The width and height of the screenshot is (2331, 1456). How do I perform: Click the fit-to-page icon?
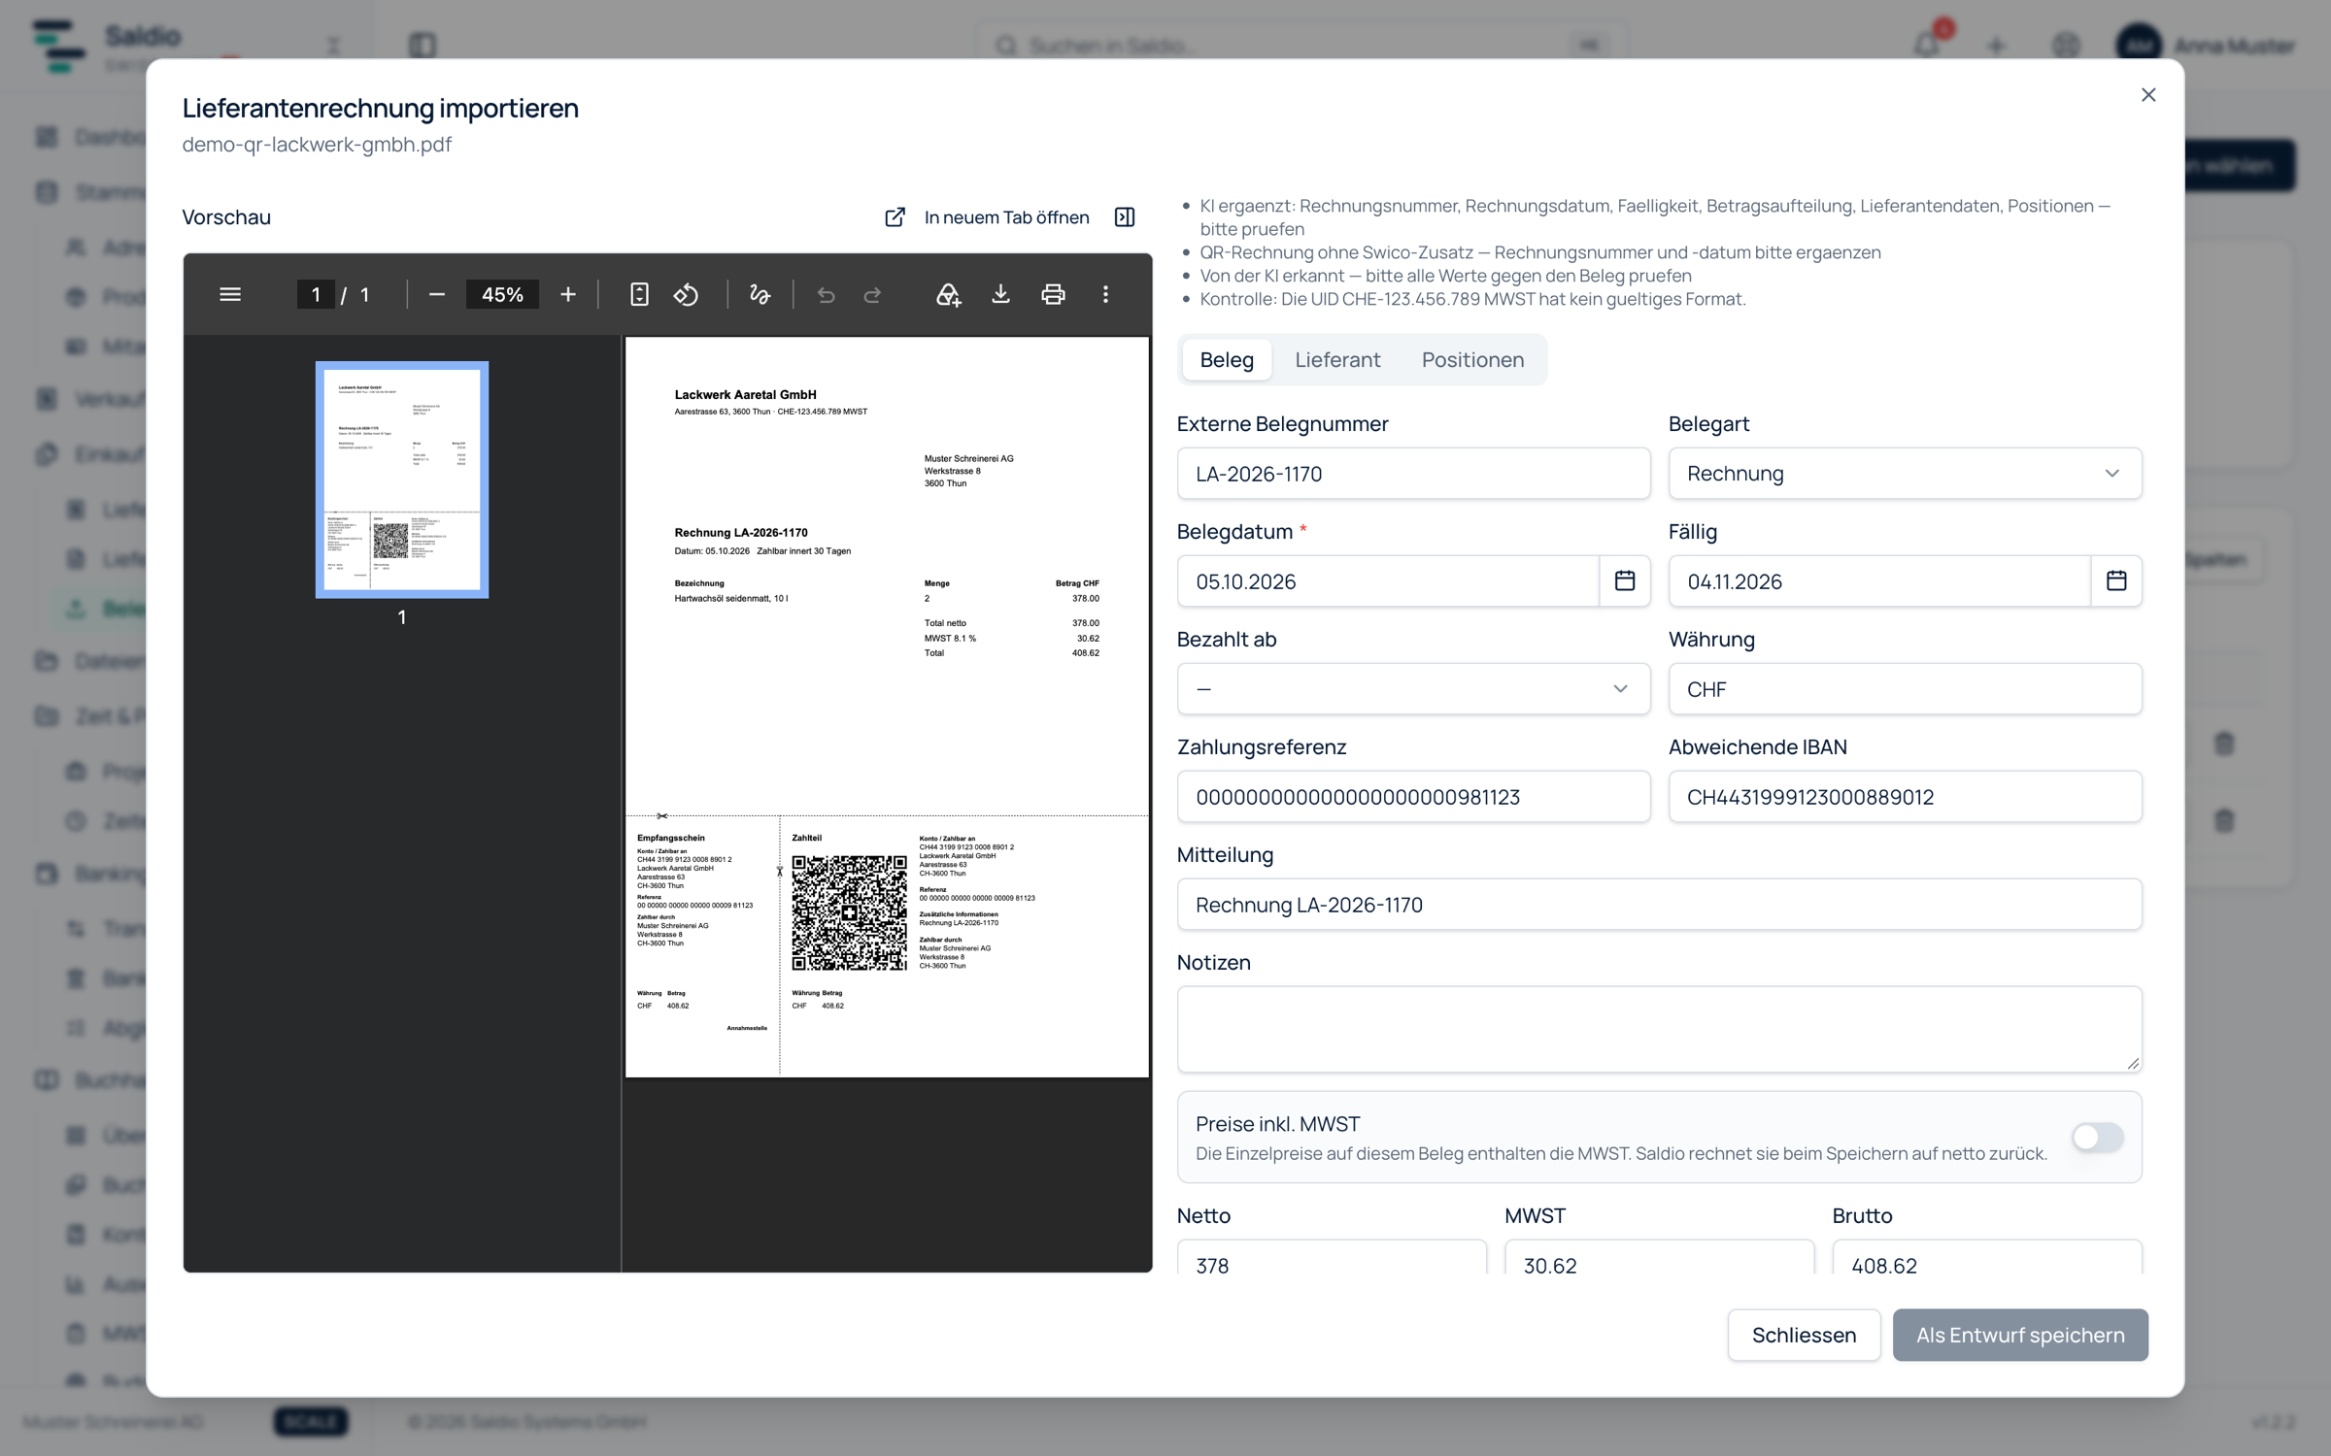coord(639,294)
